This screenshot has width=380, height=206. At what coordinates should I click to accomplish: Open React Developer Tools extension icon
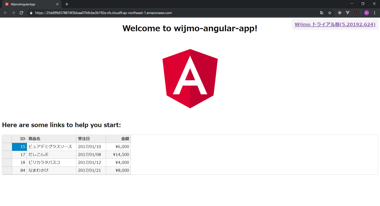(x=339, y=13)
